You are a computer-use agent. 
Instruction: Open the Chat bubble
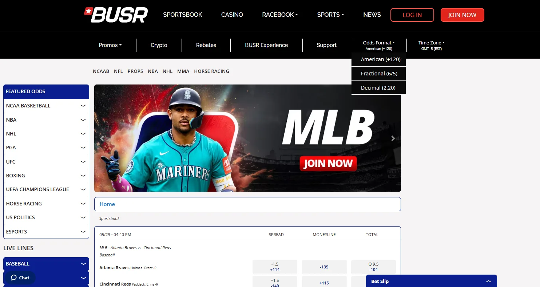pos(20,278)
